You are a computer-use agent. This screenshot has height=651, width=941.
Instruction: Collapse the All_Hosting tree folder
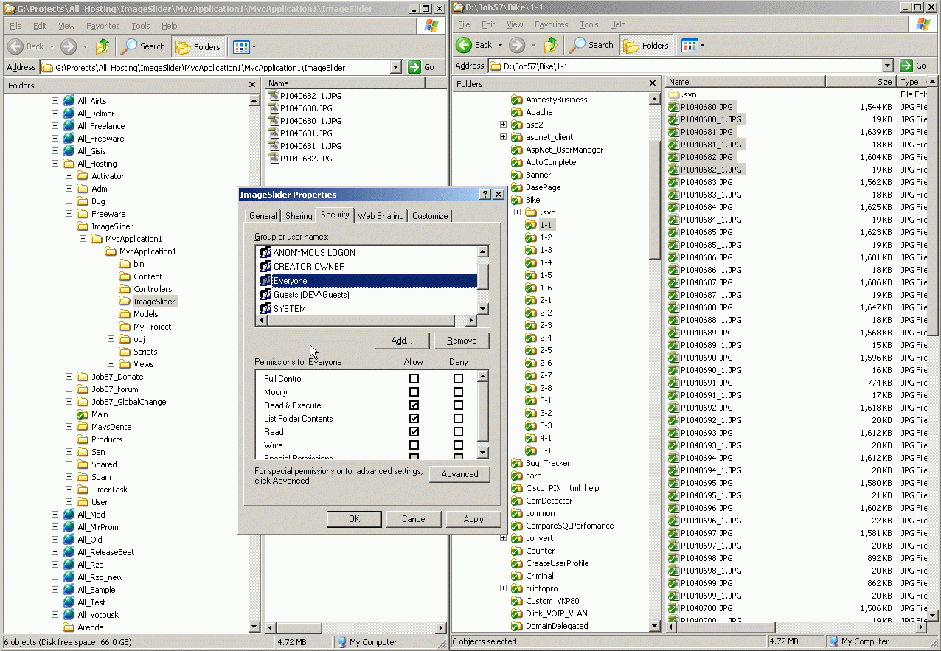coord(55,164)
